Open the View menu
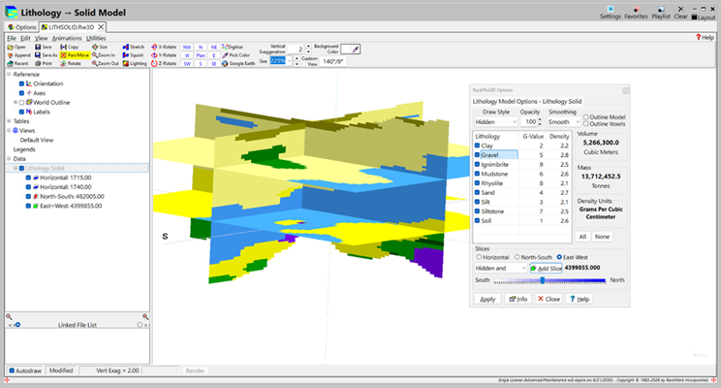Image resolution: width=721 pixels, height=388 pixels. pos(41,38)
